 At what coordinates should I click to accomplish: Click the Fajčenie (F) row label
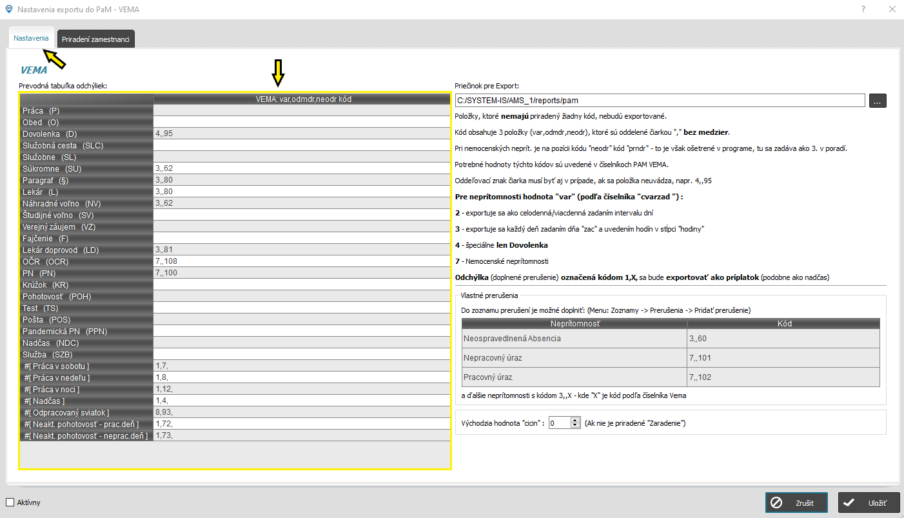86,238
